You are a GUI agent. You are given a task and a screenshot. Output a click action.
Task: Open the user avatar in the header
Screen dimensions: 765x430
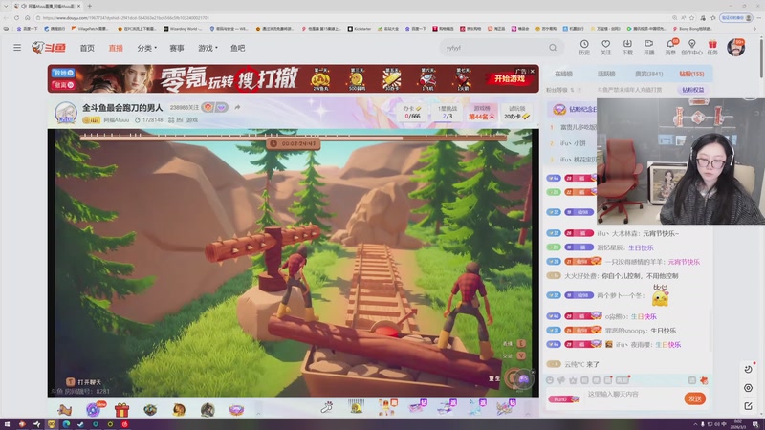(735, 48)
